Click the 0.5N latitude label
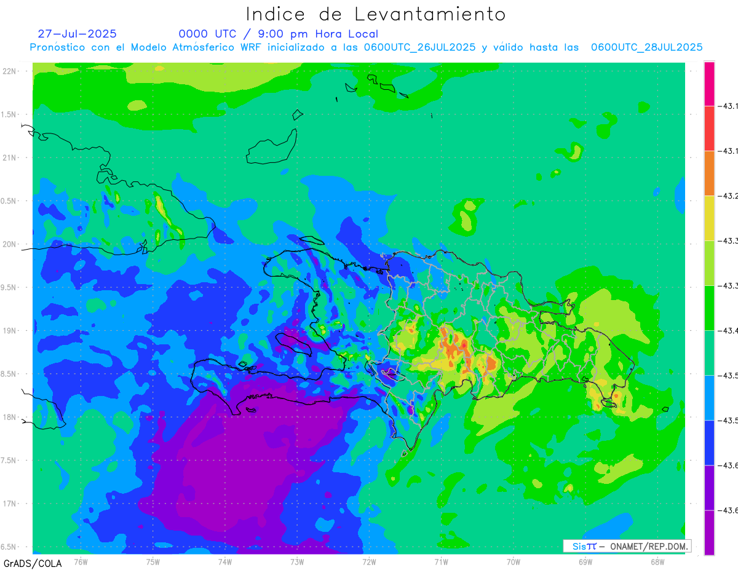Viewport: 738px width, 570px height. point(9,201)
